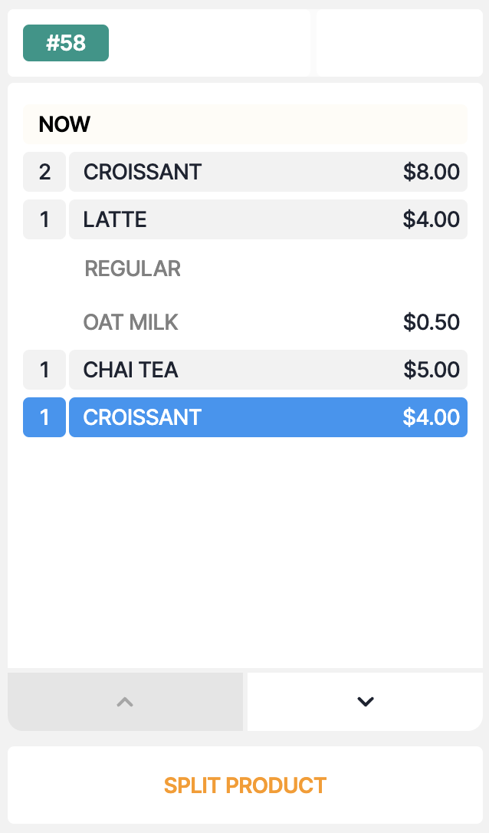Click the $8.00 Croissant price
This screenshot has height=833, width=489.
tap(432, 172)
